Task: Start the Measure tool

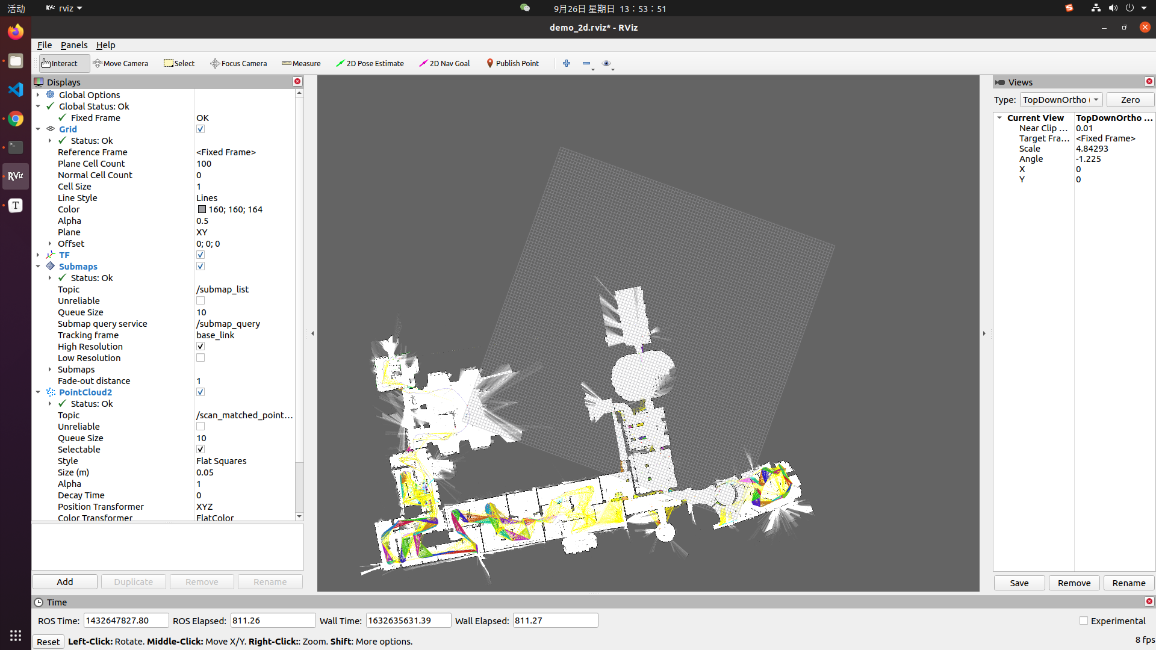Action: tap(300, 63)
